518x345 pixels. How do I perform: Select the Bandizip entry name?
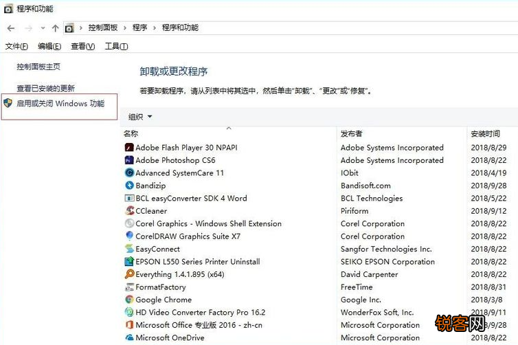150,186
